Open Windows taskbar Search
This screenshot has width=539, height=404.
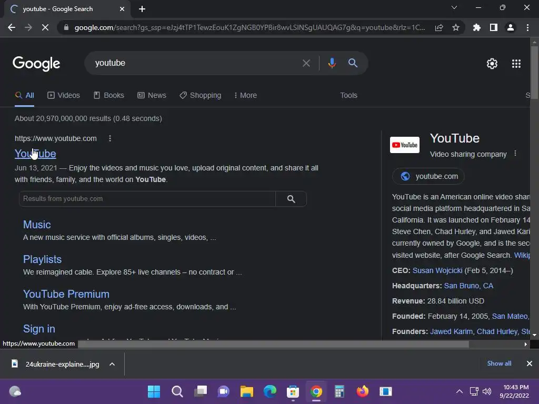pos(177,391)
